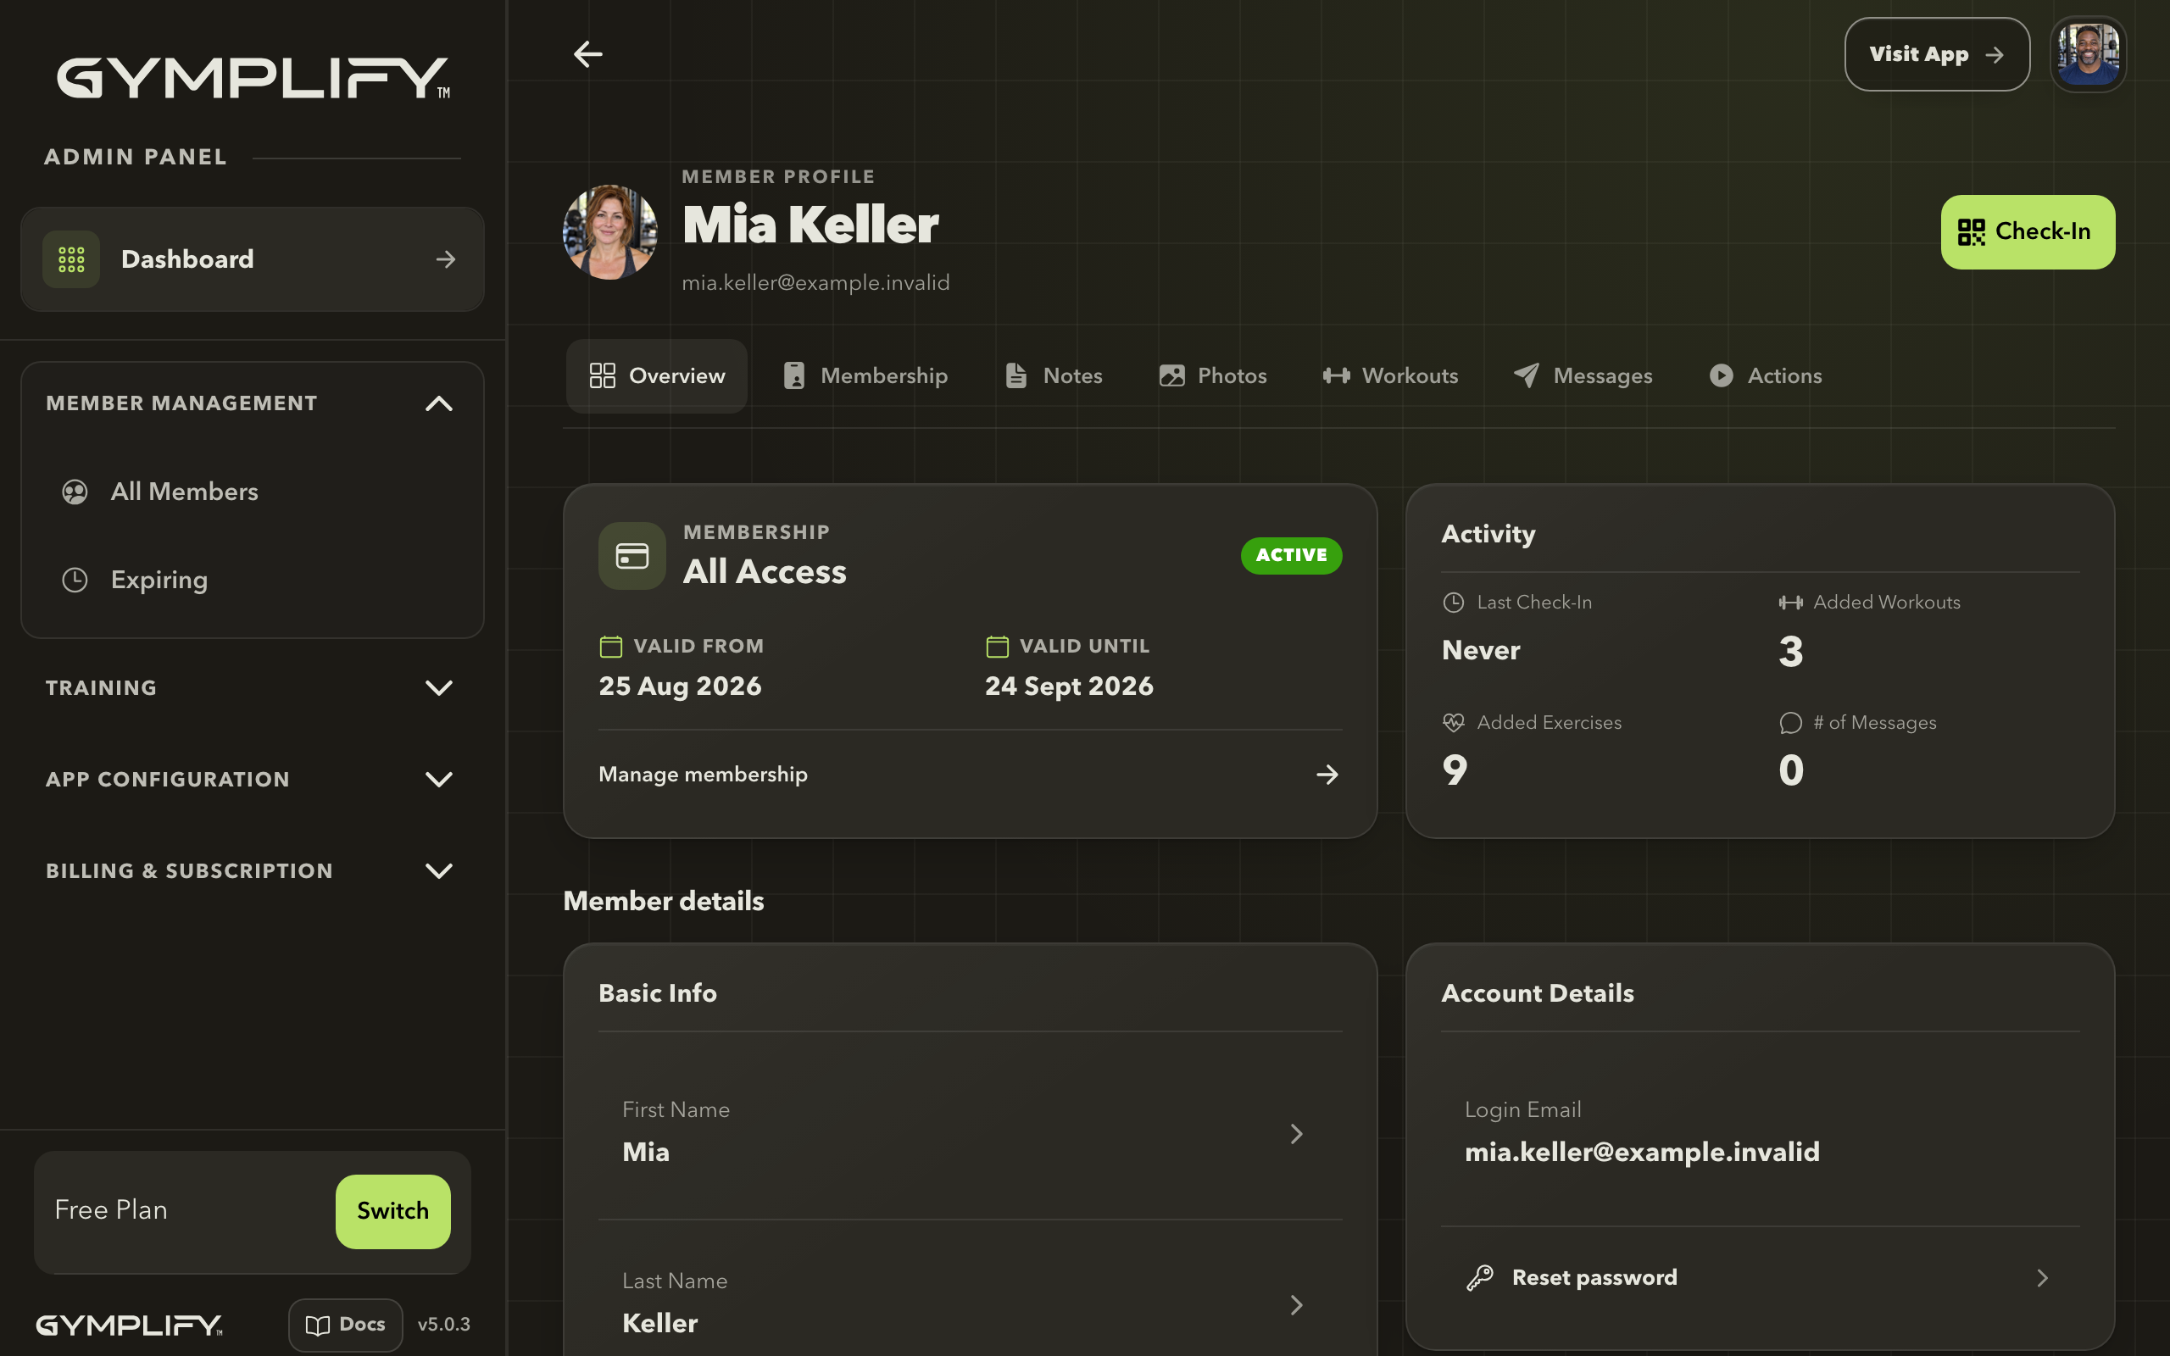Click the Expiring clock icon
Image resolution: width=2170 pixels, height=1356 pixels.
pyautogui.click(x=75, y=580)
